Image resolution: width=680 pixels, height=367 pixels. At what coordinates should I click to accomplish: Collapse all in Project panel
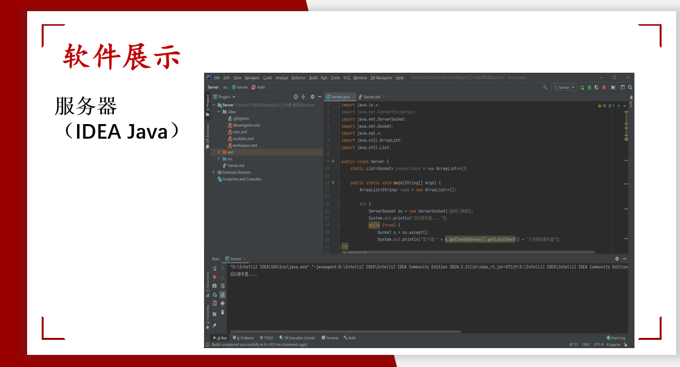point(303,96)
